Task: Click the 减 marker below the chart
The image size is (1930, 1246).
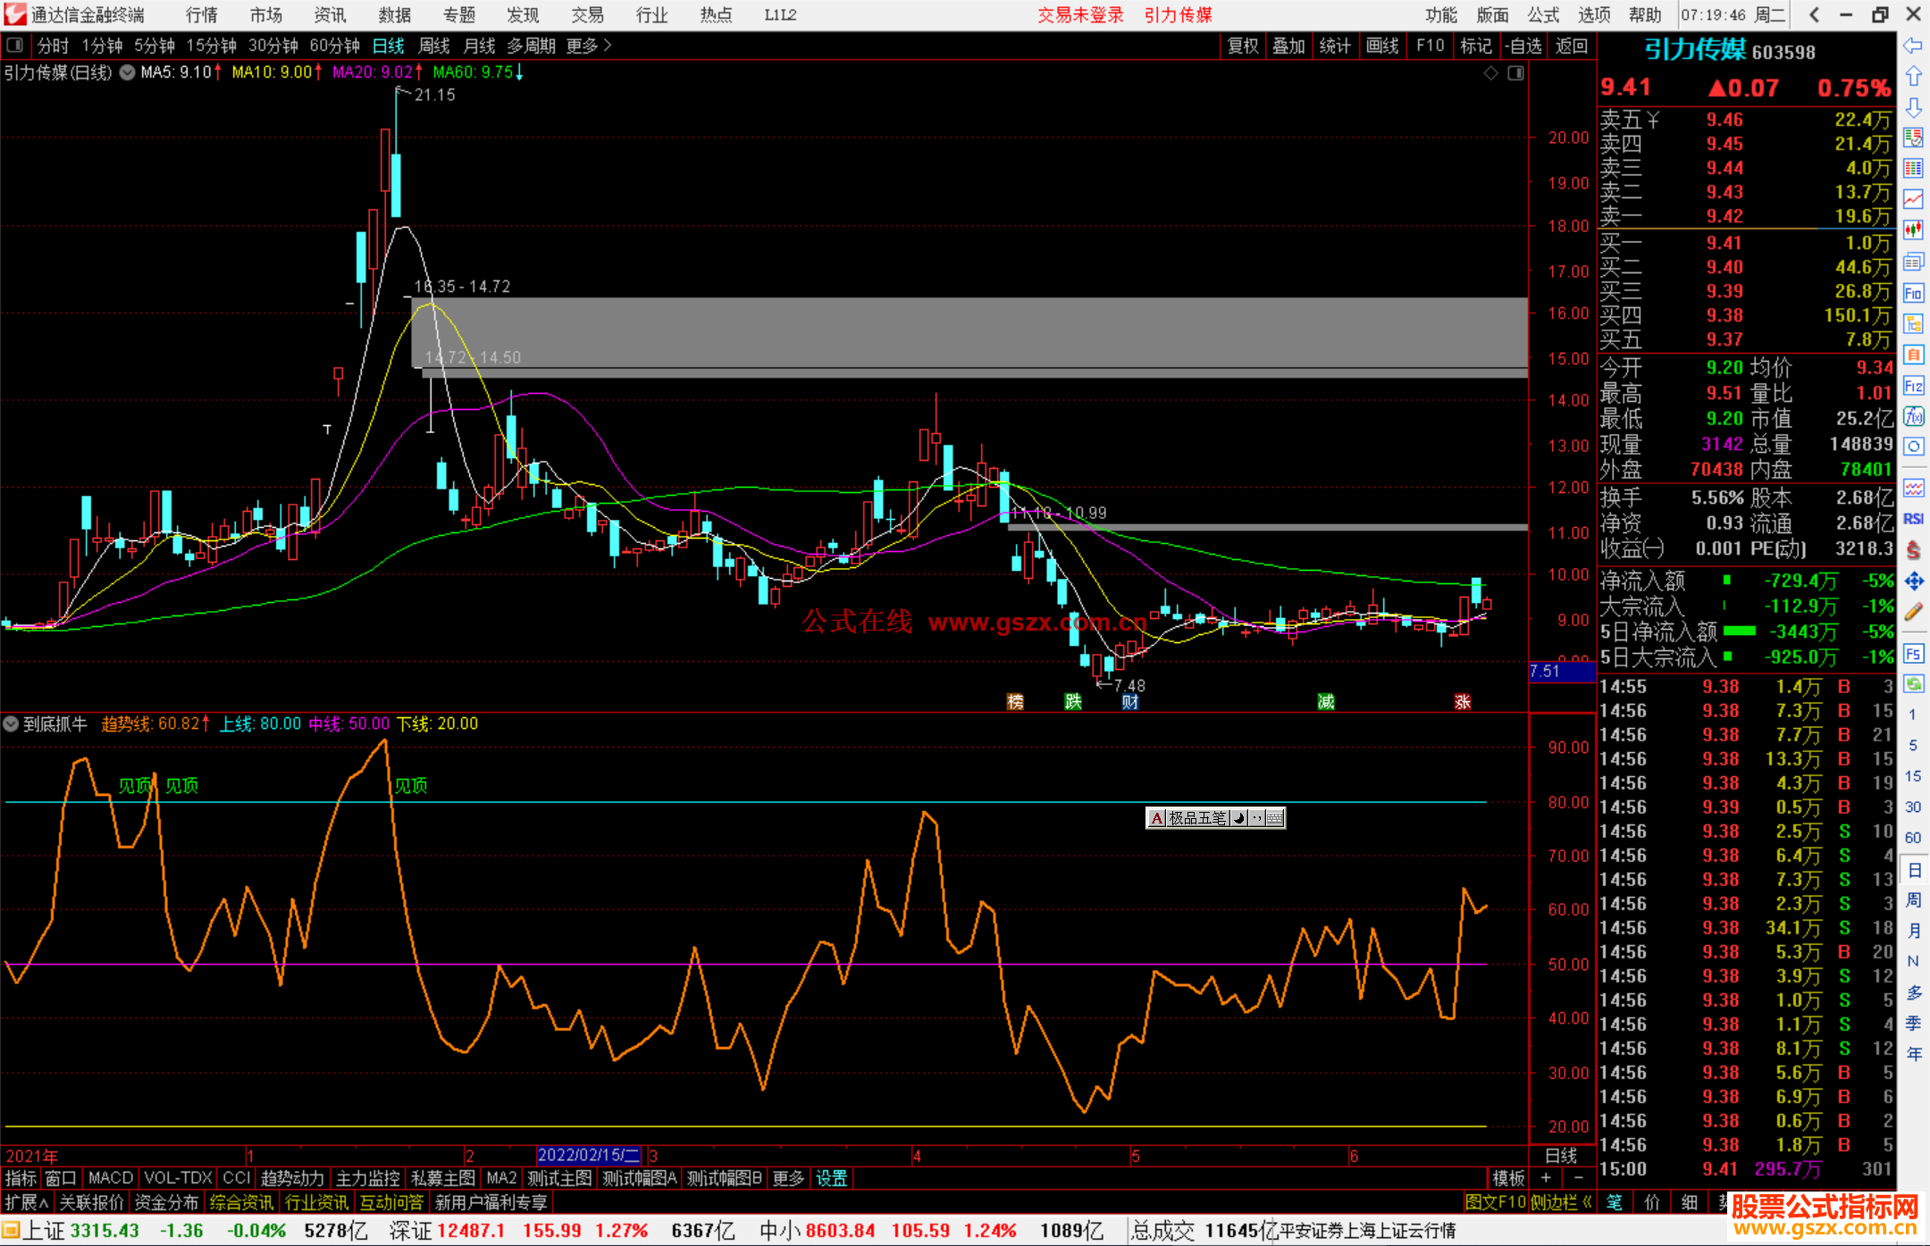Action: (1326, 702)
